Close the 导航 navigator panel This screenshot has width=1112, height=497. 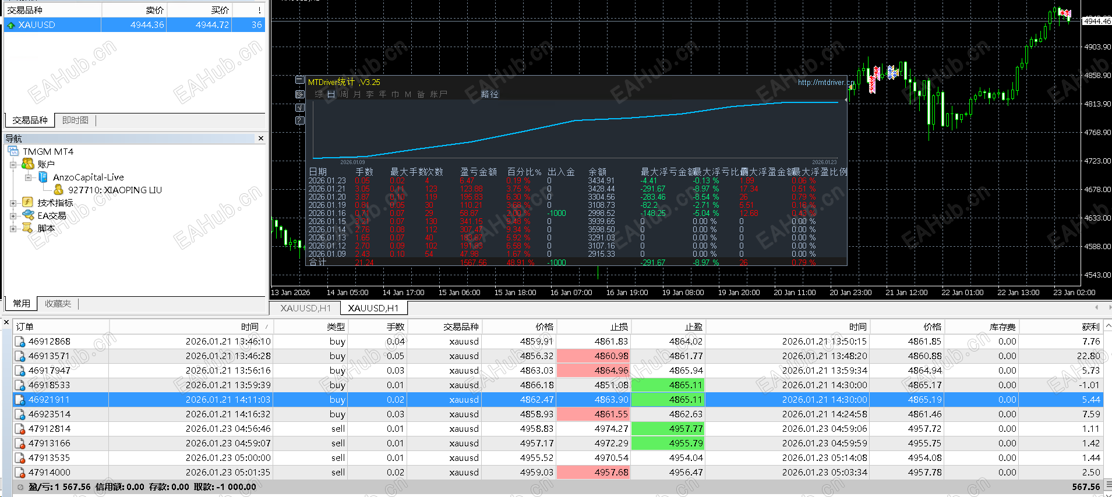coord(260,139)
